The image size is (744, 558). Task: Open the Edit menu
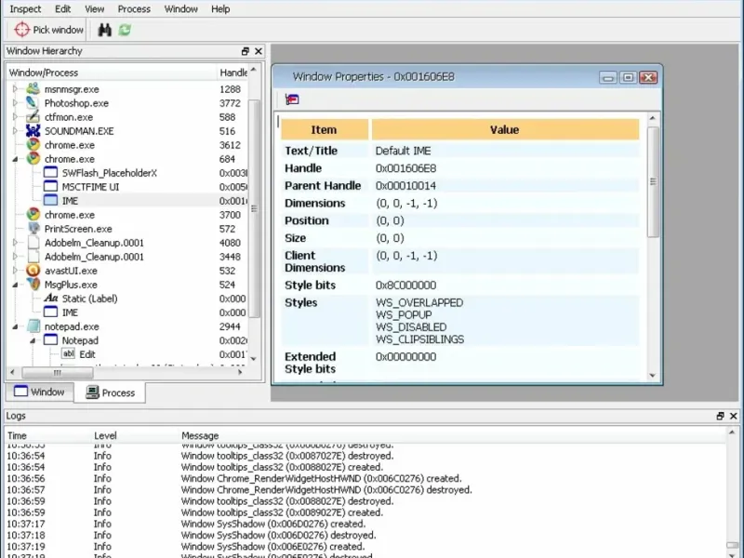62,9
